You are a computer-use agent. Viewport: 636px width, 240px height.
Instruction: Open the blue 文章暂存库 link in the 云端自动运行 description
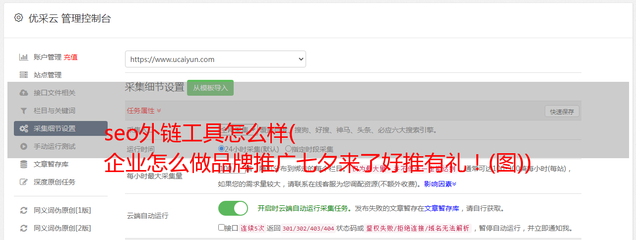tap(441, 208)
